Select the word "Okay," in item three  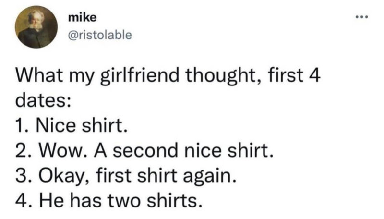coord(60,176)
